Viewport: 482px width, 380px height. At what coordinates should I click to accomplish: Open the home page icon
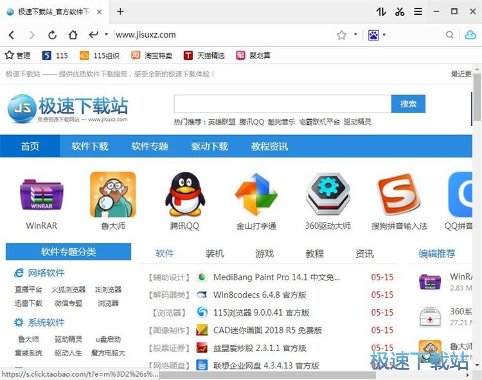73,35
